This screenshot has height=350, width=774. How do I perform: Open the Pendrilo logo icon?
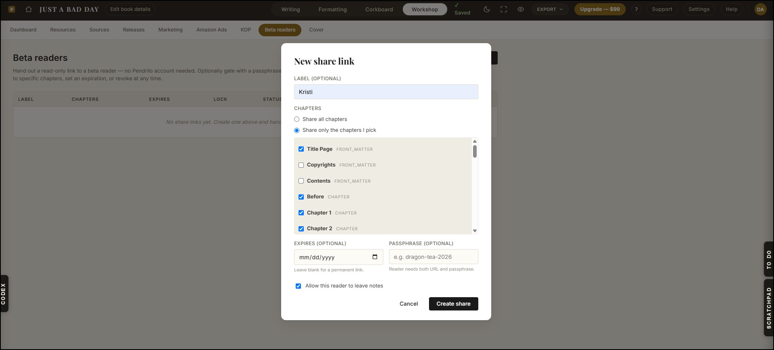tap(12, 9)
